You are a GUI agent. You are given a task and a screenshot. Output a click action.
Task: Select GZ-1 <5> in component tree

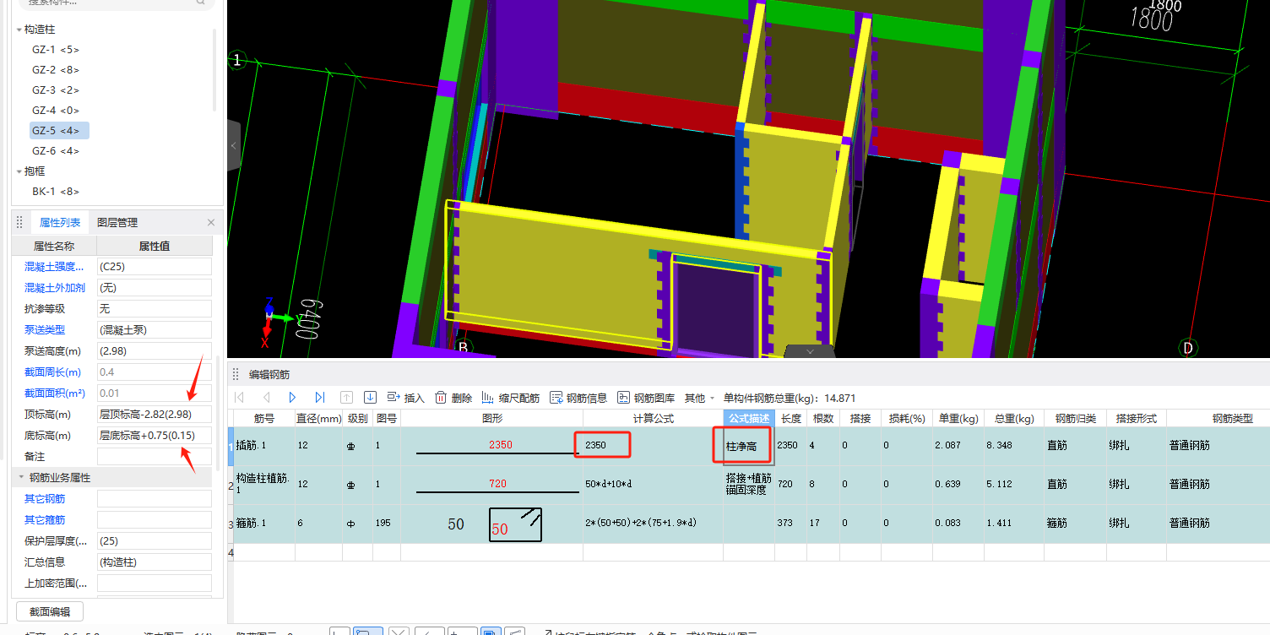56,50
